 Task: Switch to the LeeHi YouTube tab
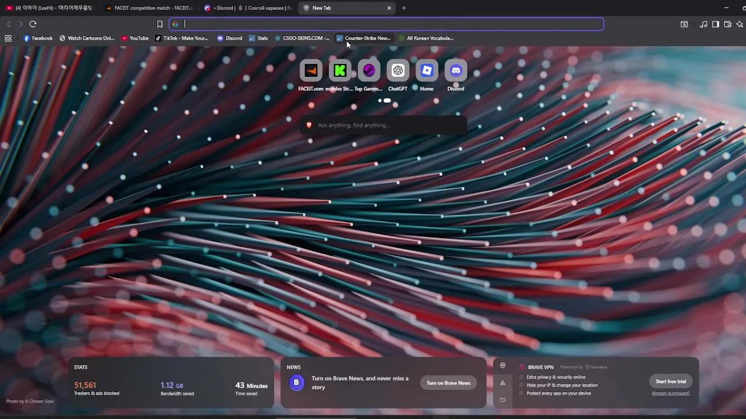[50, 8]
